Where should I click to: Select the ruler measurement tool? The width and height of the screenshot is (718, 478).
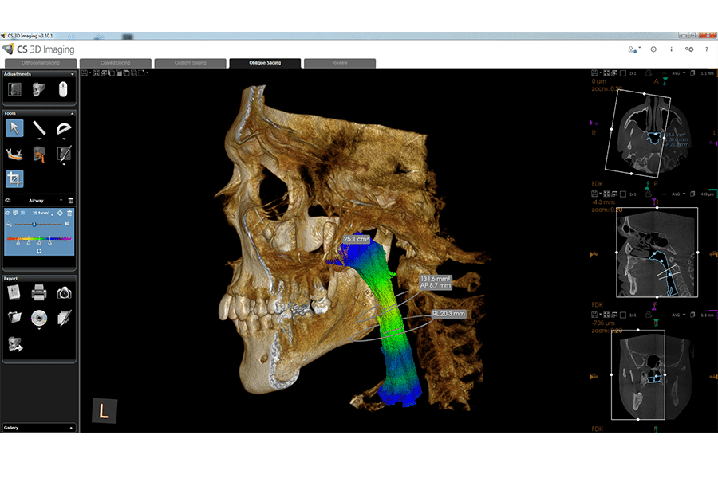[39, 128]
